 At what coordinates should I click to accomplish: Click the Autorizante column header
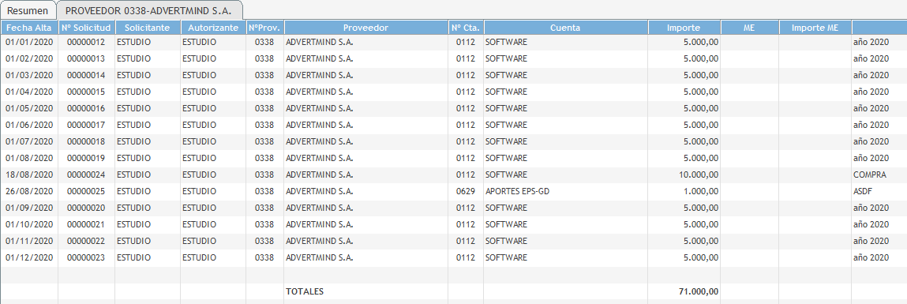pyautogui.click(x=213, y=28)
